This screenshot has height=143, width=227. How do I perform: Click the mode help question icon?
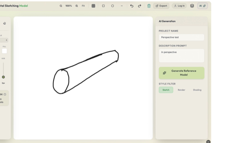5,95
